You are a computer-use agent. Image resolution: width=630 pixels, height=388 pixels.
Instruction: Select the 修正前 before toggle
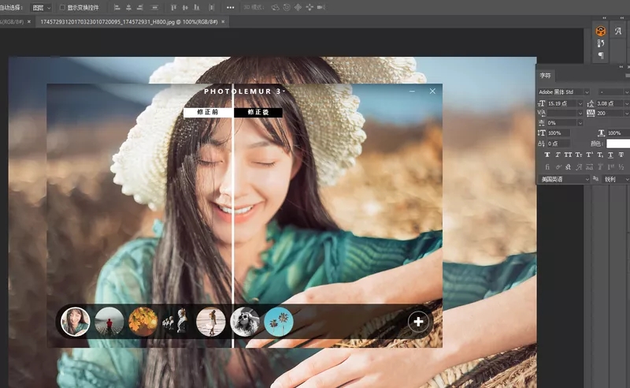[x=208, y=112]
